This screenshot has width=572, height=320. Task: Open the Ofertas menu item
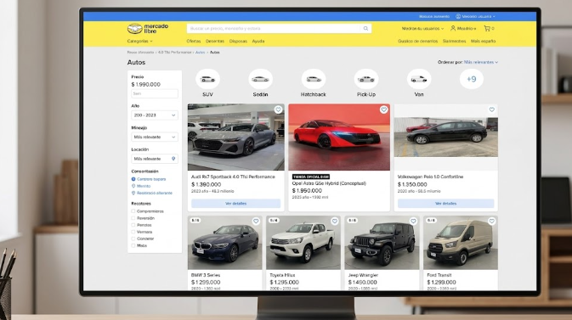tap(193, 42)
